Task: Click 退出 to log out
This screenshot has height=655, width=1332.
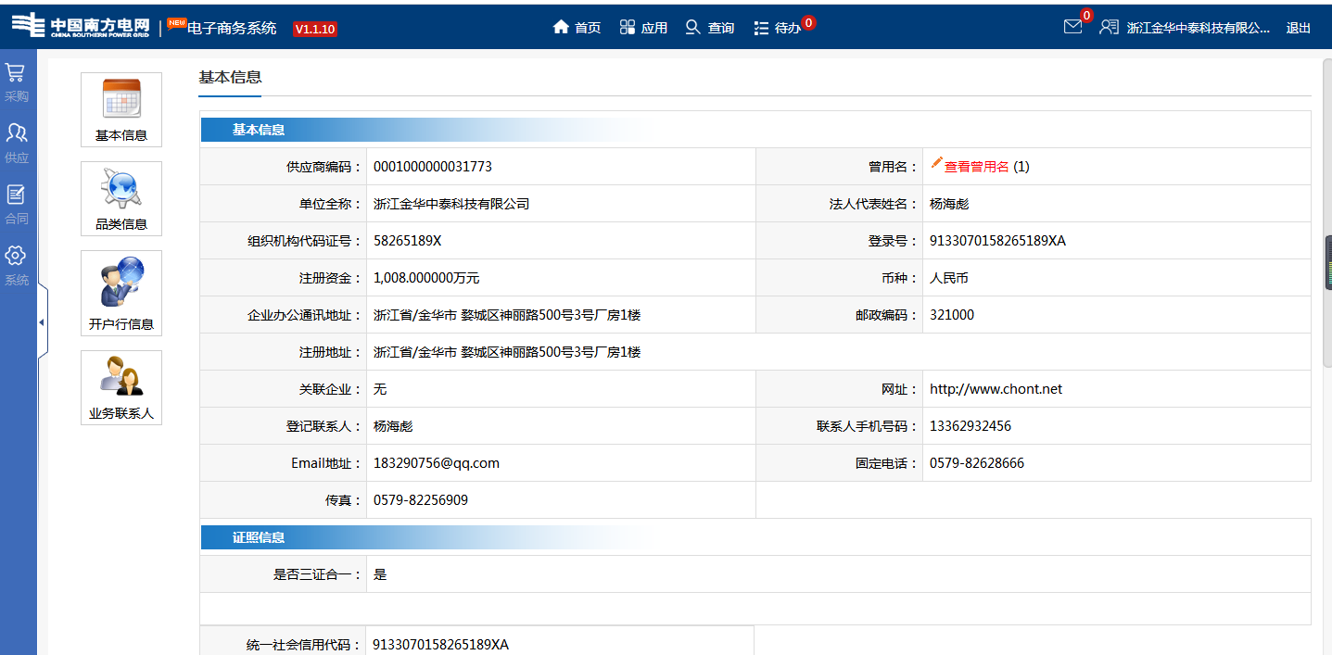Action: point(1298,28)
